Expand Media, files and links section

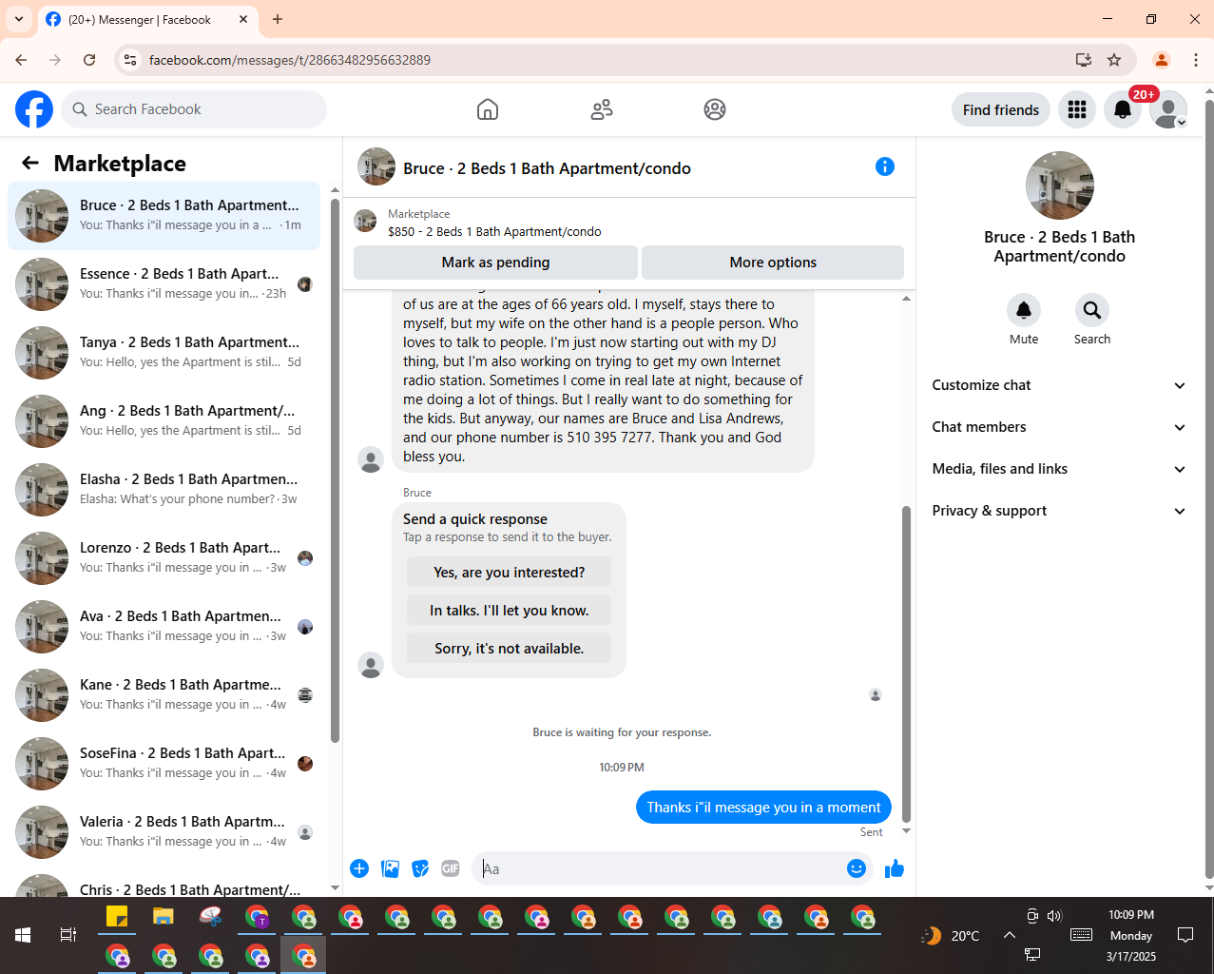pos(1059,469)
